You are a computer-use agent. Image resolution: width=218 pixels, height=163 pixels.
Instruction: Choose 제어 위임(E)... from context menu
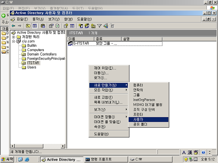109,68
